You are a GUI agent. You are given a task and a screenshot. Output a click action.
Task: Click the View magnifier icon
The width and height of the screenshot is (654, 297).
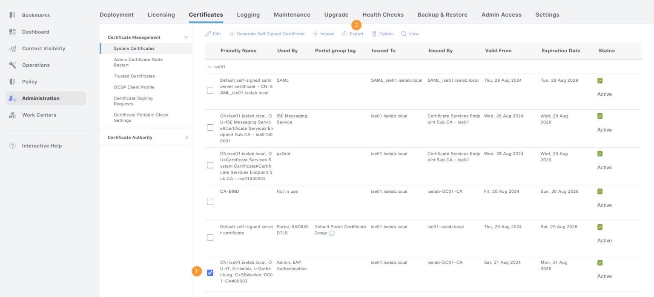404,34
